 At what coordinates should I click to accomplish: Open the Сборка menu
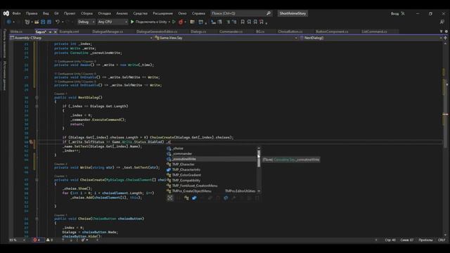coord(86,13)
